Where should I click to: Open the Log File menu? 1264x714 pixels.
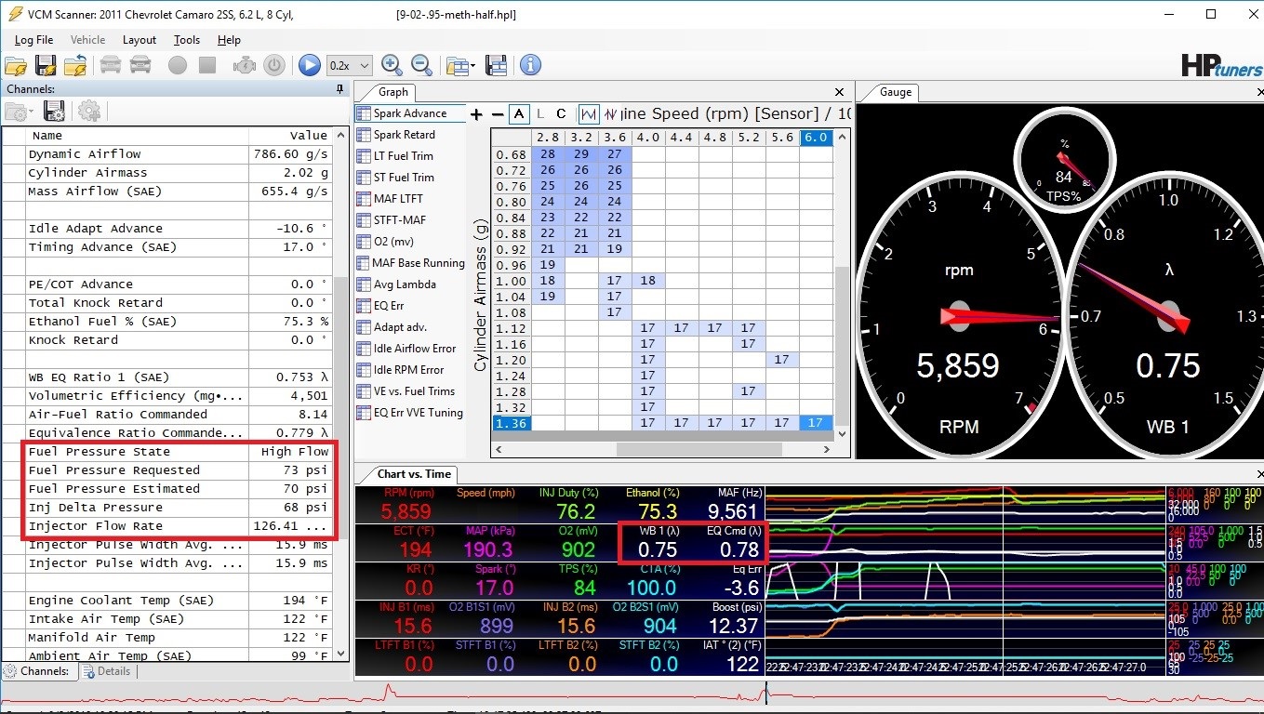coord(33,40)
